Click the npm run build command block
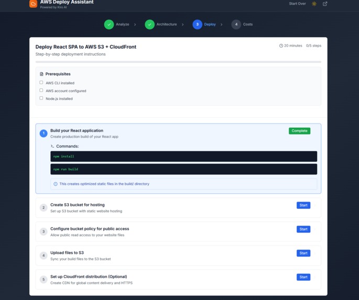 (183, 169)
